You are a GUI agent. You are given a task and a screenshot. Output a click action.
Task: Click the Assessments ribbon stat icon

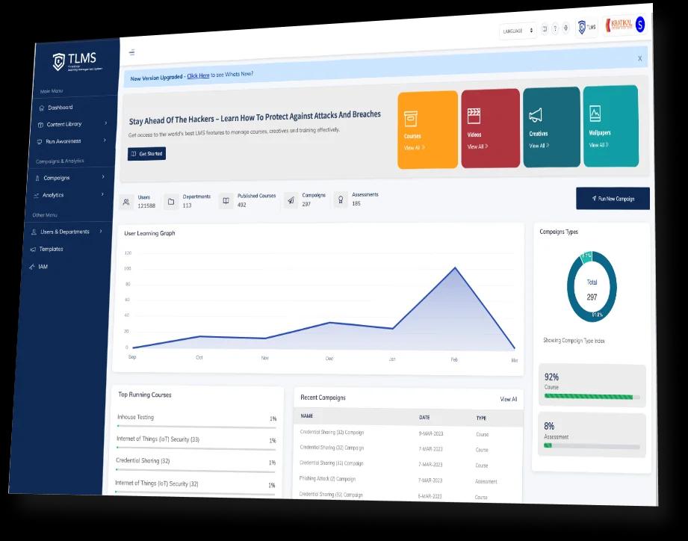[x=341, y=200]
